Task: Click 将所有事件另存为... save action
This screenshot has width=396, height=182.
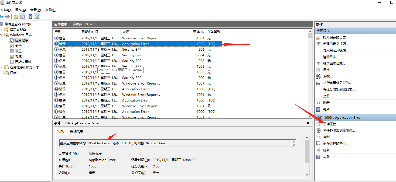Action: point(337,83)
